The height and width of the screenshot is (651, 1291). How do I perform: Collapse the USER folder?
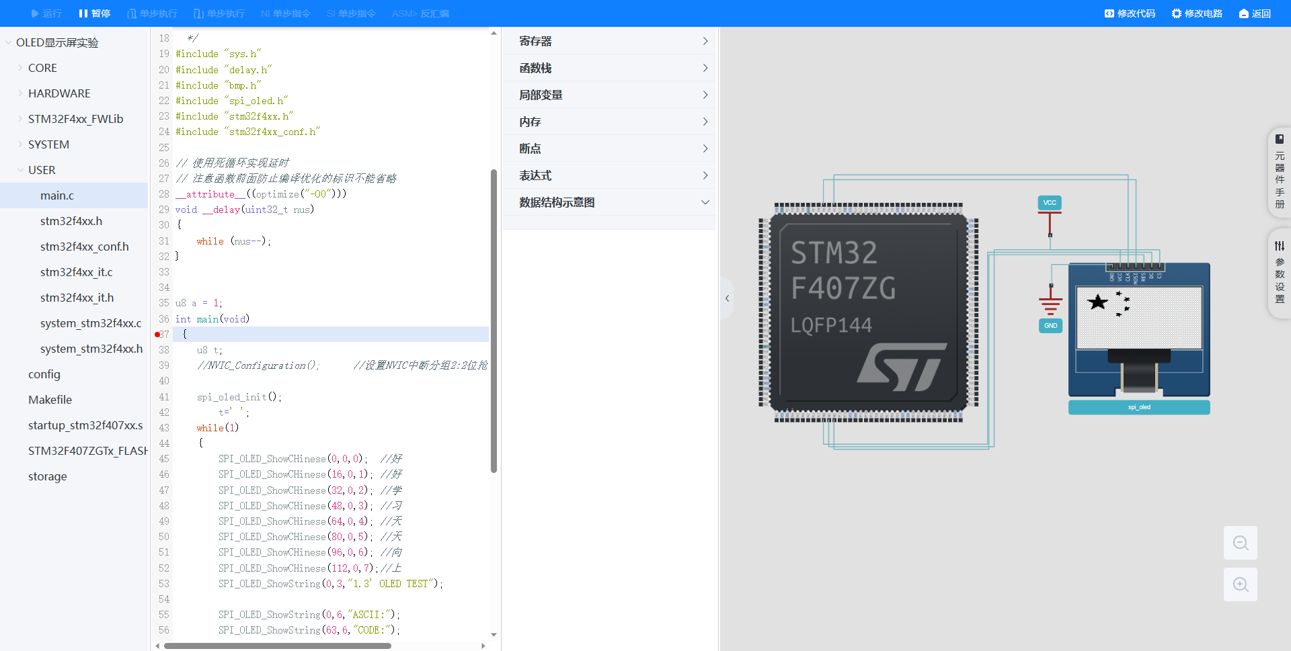coord(20,170)
